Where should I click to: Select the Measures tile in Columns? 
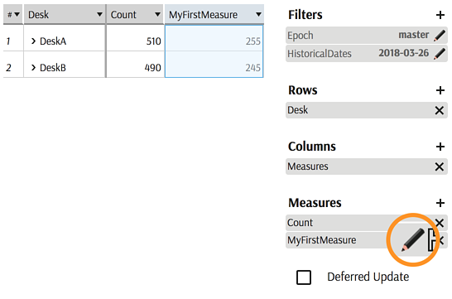[x=367, y=166]
